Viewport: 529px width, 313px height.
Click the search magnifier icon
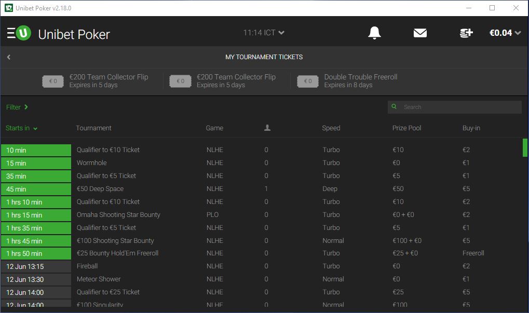point(394,106)
